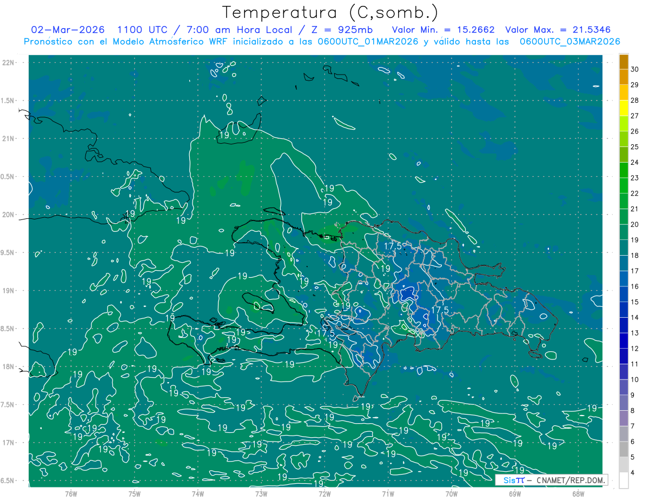
Task: Click the 'CNAMET/REP.DOM.' credit label
Action: click(x=569, y=480)
